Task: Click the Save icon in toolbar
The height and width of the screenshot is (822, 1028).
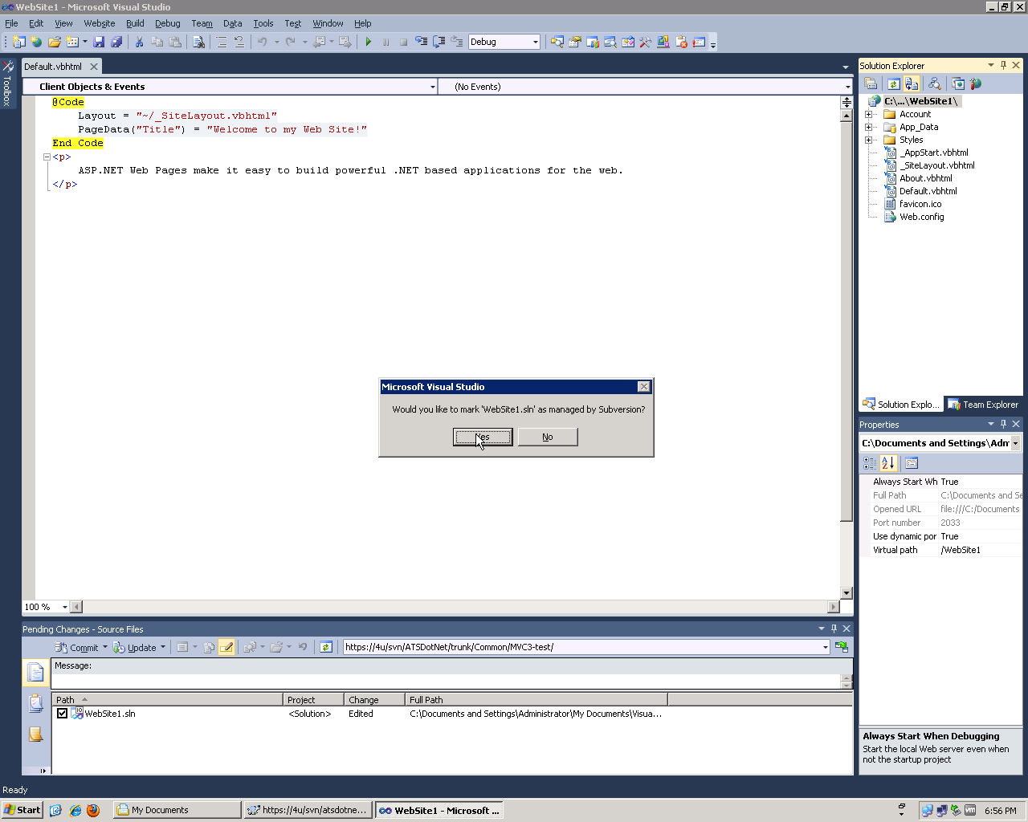Action: coord(99,42)
